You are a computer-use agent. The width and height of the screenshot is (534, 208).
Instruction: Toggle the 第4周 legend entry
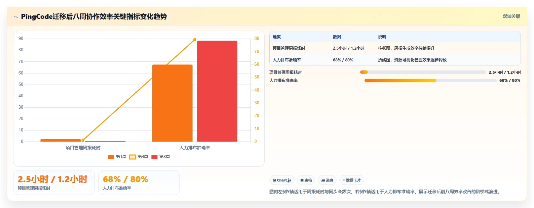(139, 157)
